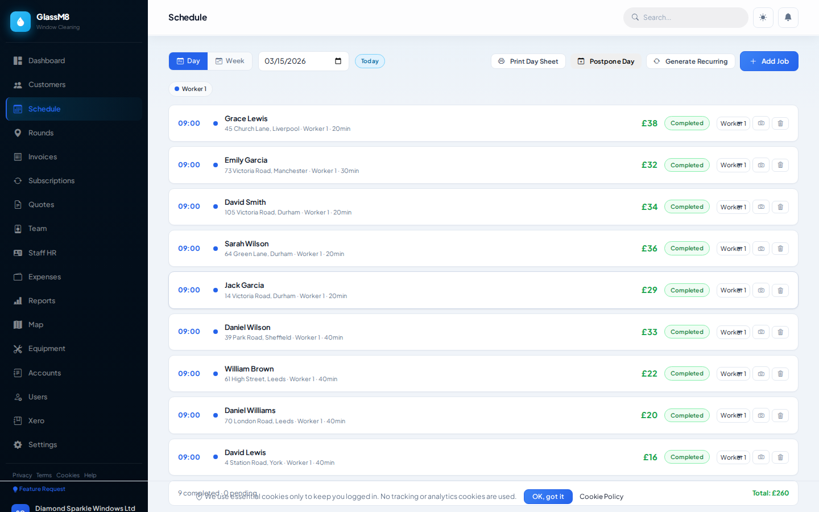Delete the Sarah Wilson job with trash icon
The image size is (819, 512).
pos(780,249)
